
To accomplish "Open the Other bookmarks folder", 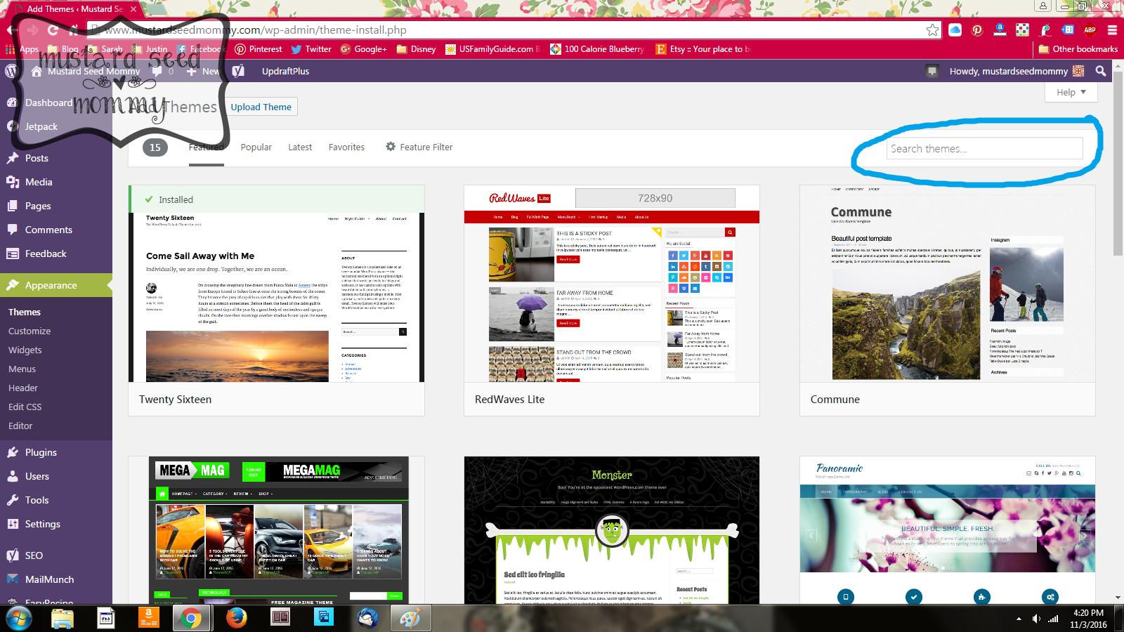I will (1078, 49).
